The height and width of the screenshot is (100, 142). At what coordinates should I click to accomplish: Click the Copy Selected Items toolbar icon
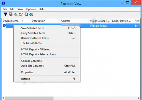(x=16, y=15)
